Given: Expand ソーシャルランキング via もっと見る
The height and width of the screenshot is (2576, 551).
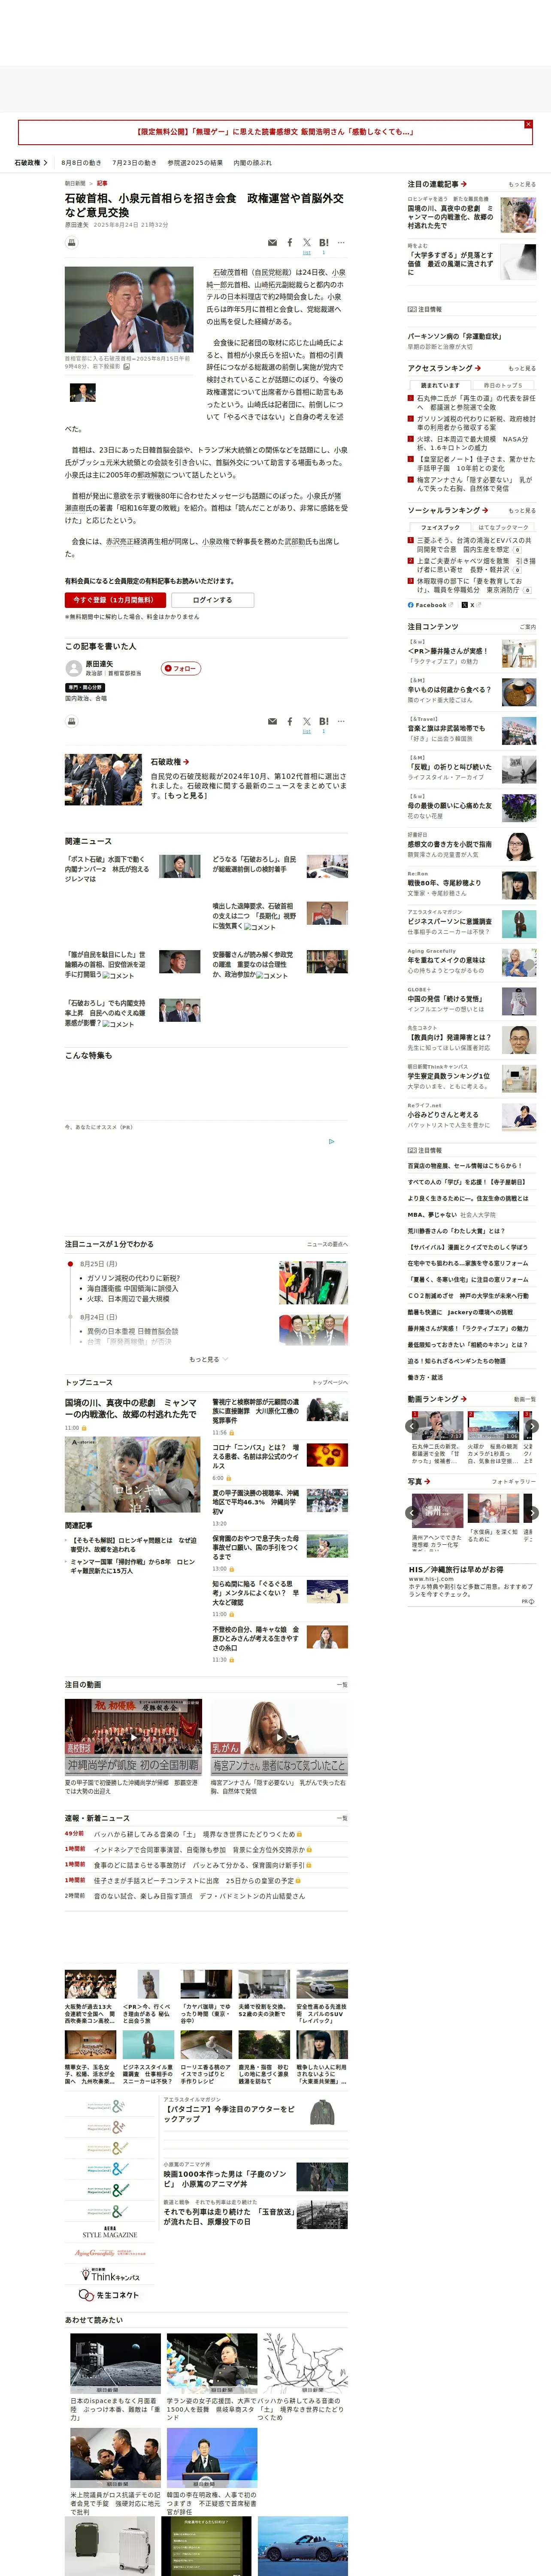Looking at the screenshot, I should tap(522, 511).
